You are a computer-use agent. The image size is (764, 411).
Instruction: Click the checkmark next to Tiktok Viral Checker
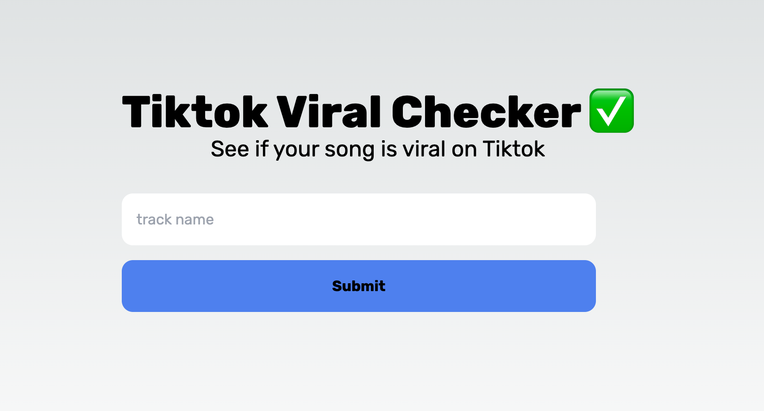click(x=611, y=112)
